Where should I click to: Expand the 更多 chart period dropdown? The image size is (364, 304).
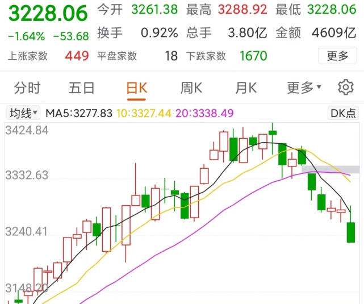[x=304, y=88]
